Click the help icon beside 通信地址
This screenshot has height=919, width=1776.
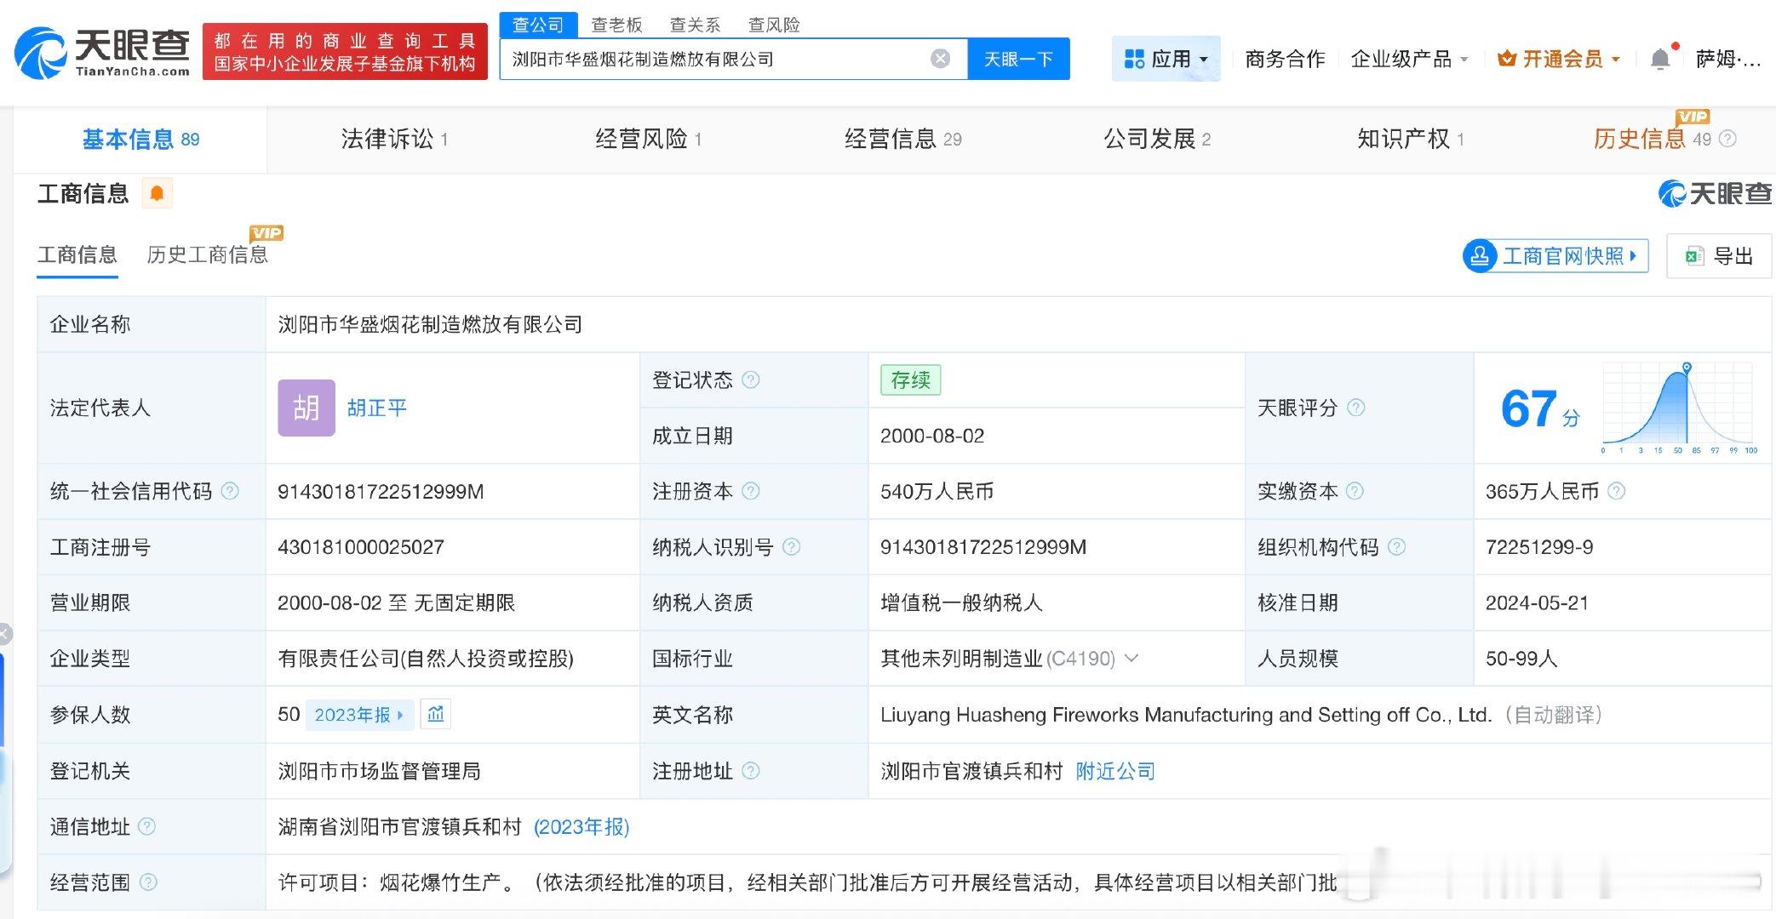pyautogui.click(x=146, y=826)
